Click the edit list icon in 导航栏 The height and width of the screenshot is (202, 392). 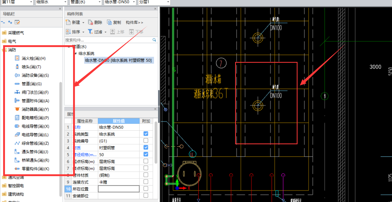pos(17,22)
